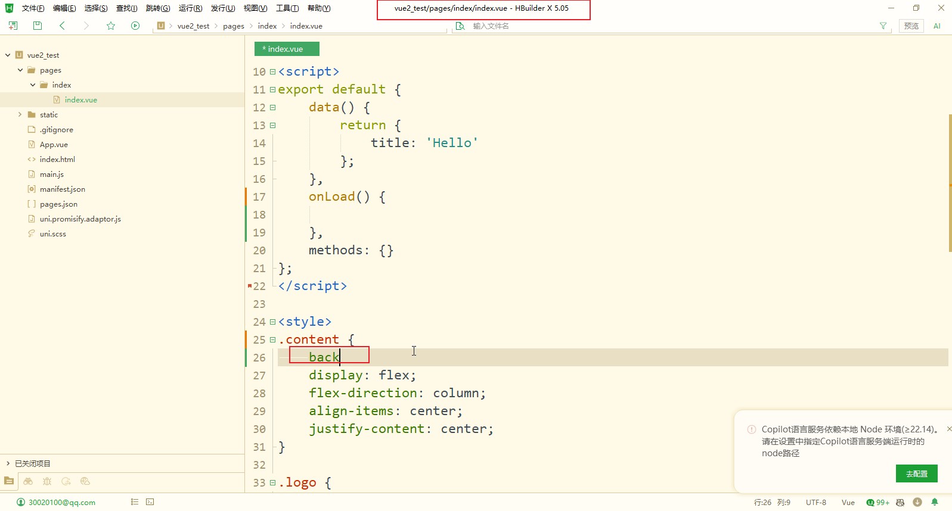Collapse the pages folder in tree
The width and height of the screenshot is (952, 511).
click(x=20, y=70)
